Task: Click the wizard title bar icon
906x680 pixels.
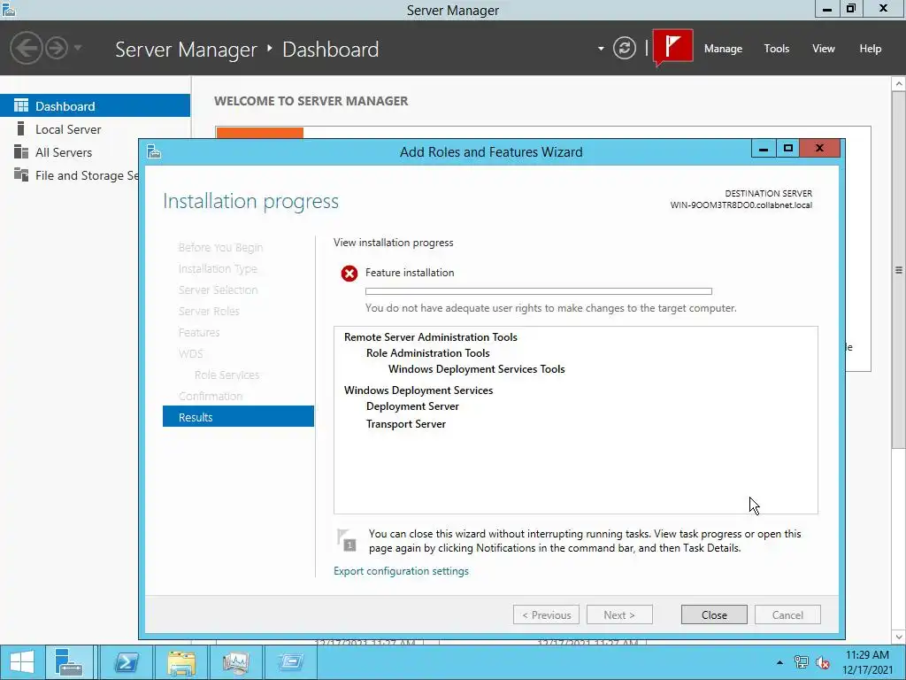Action: click(154, 151)
